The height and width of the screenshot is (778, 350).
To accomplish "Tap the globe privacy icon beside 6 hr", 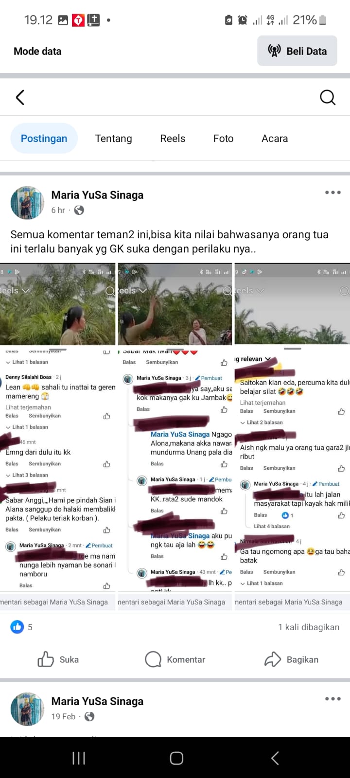I will (x=79, y=210).
